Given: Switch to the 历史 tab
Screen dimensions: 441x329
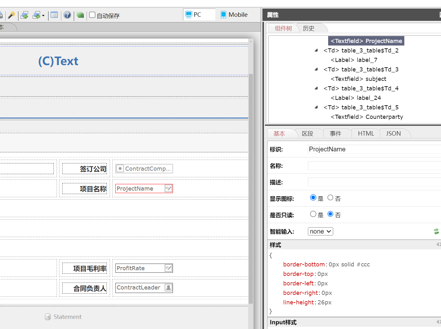Looking at the screenshot, I should [309, 28].
